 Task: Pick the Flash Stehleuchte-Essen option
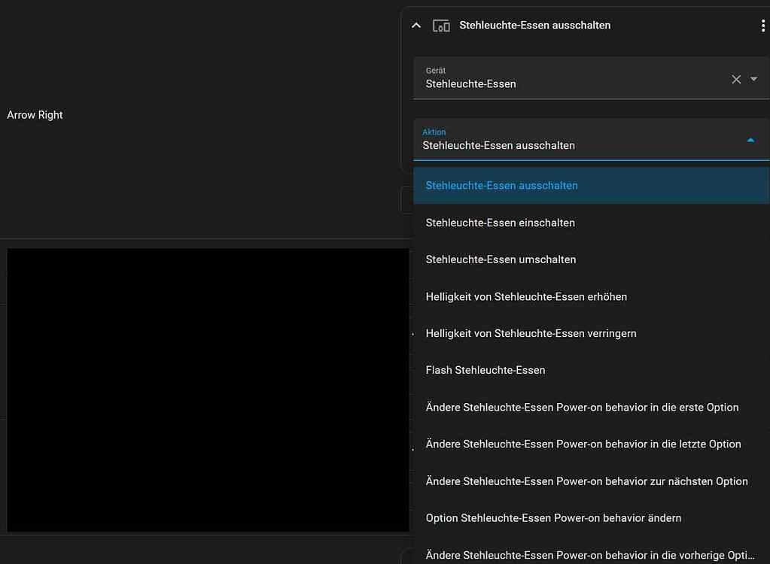click(x=592, y=370)
